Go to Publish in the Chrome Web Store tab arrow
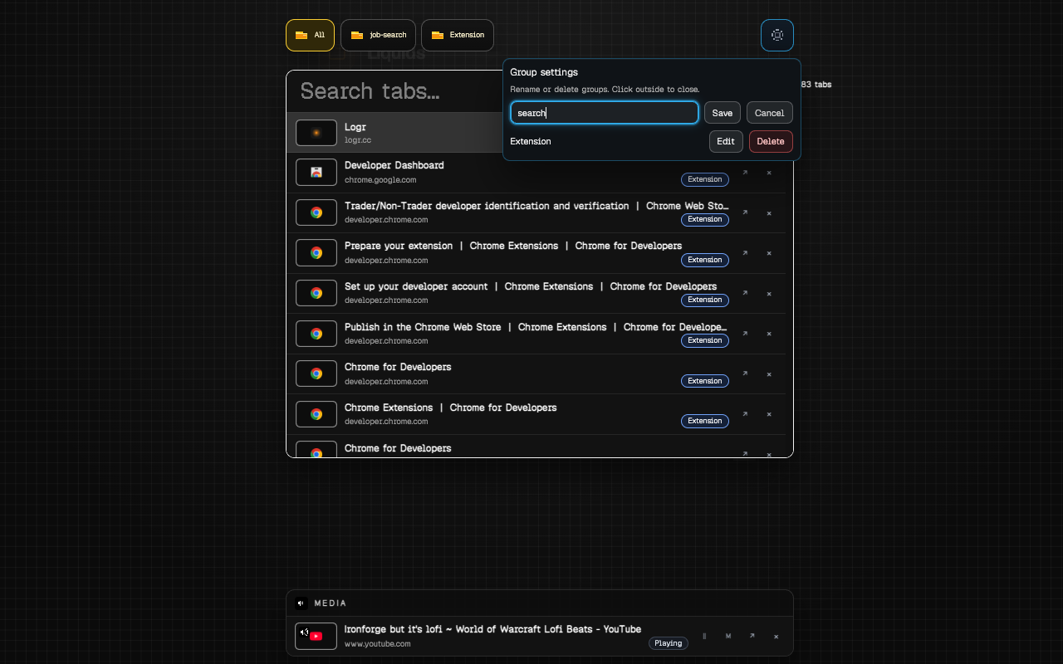This screenshot has height=664, width=1063. [745, 334]
